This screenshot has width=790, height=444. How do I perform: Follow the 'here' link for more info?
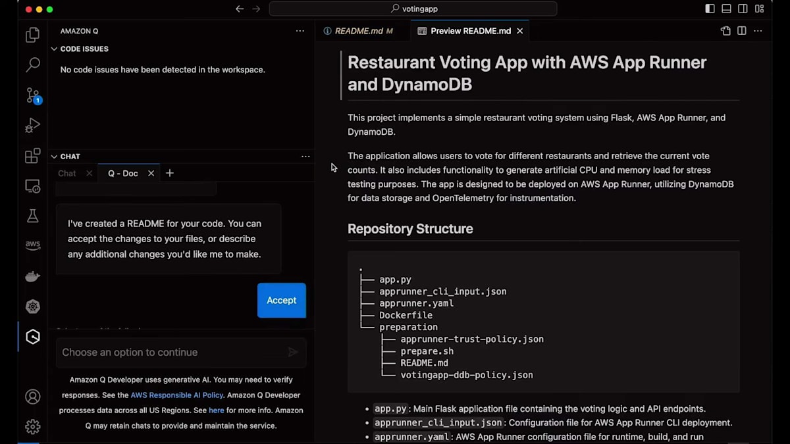pyautogui.click(x=217, y=410)
